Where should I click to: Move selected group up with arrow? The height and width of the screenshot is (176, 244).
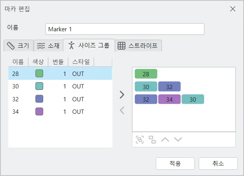(165, 140)
